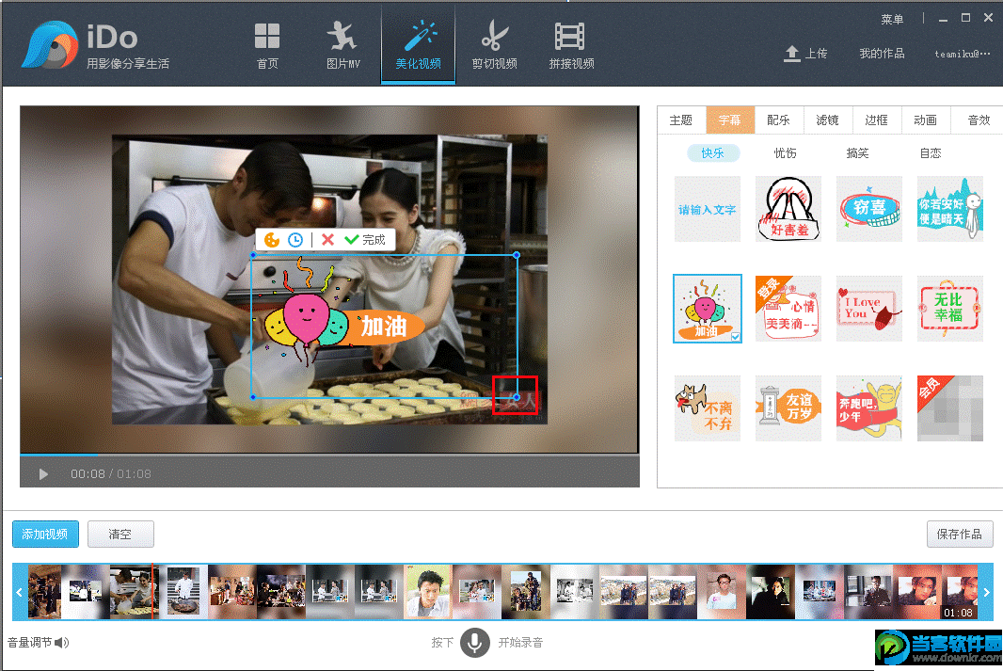Confirm subtitle with 完成 checkmark
The image size is (1003, 671).
point(365,240)
